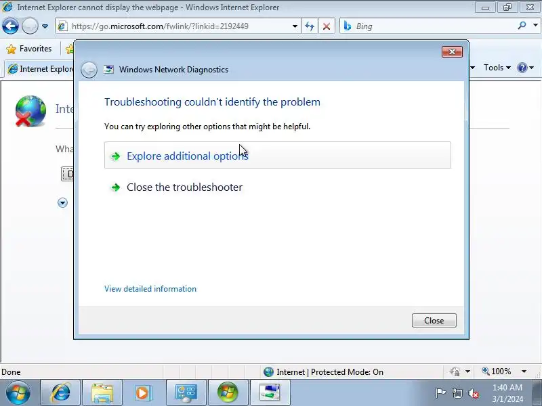Click the red stop loading icon
Screen dimensions: 542x406
tap(327, 26)
